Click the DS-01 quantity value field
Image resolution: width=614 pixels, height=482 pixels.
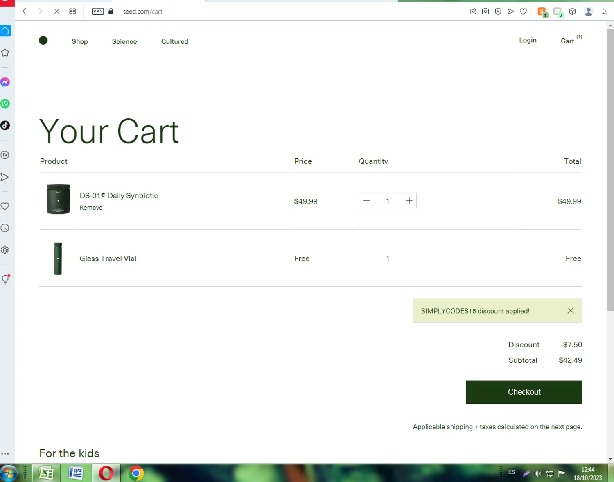pos(388,201)
